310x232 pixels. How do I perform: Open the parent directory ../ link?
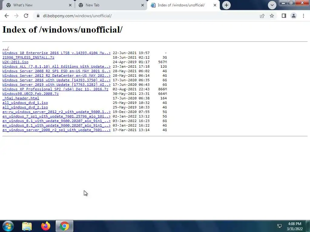pos(5,48)
